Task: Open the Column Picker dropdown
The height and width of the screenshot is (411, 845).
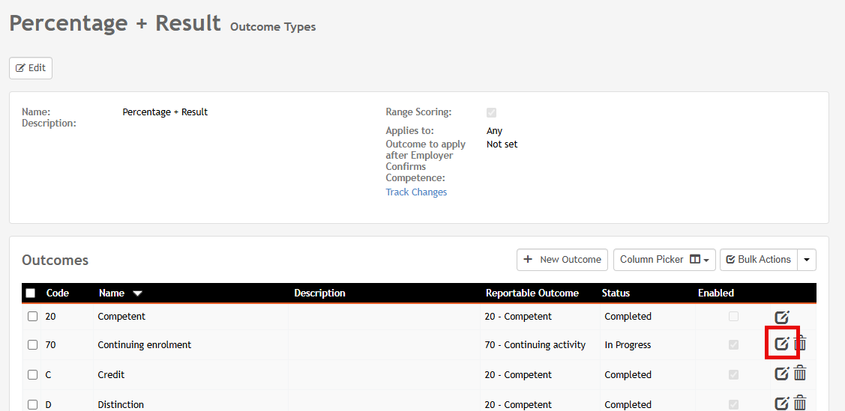Action: pyautogui.click(x=664, y=259)
